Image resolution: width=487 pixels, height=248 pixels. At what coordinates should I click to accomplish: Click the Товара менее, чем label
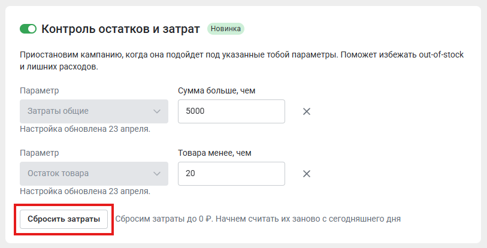[214, 153]
